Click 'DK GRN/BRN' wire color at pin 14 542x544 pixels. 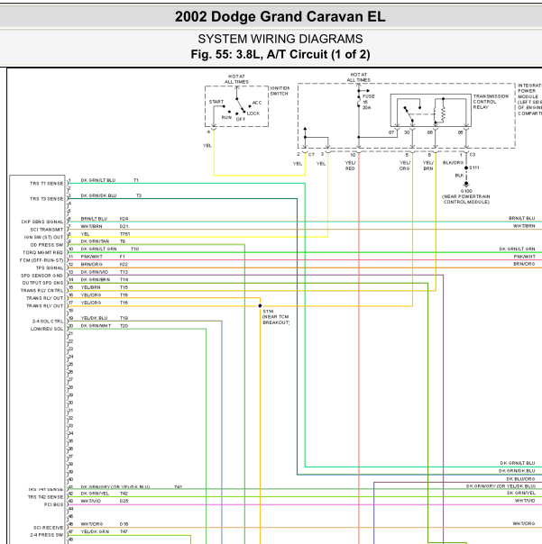[96, 280]
